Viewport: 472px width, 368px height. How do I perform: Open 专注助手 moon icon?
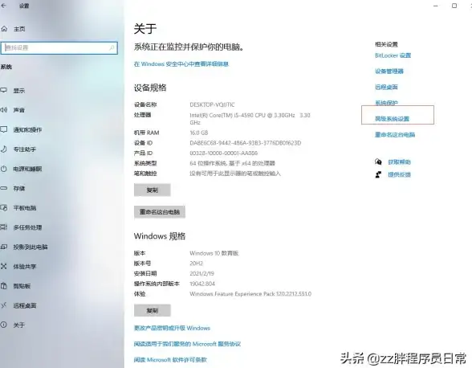3,149
